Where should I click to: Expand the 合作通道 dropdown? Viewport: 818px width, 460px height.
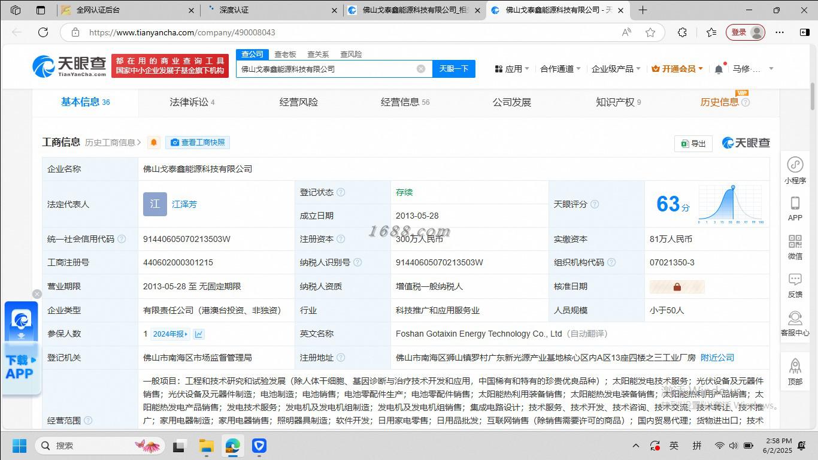[561, 69]
